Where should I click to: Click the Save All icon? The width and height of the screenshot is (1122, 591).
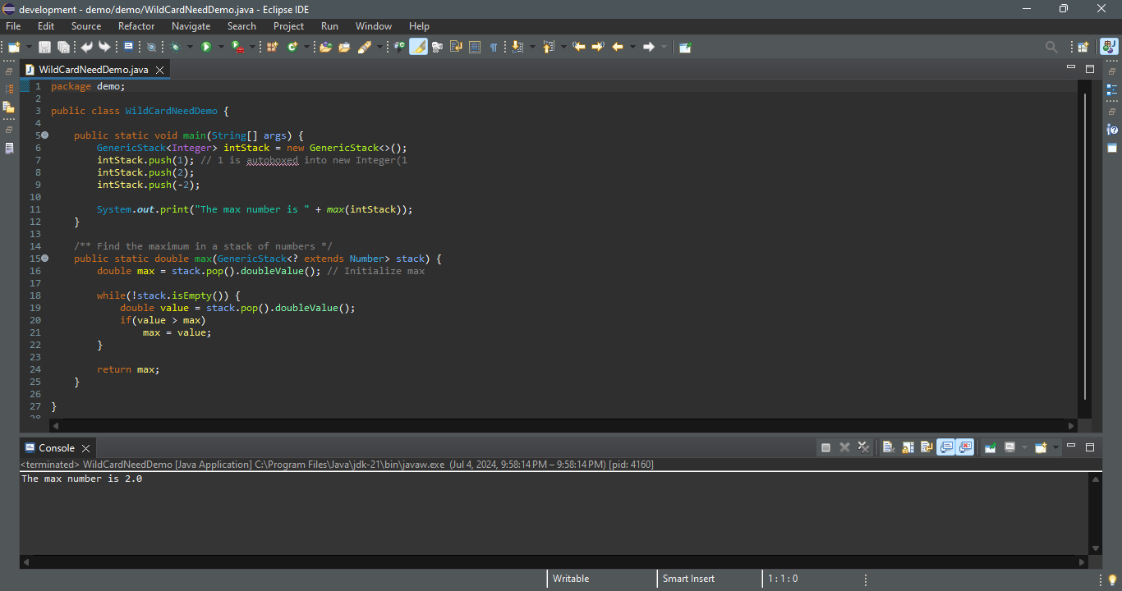click(x=62, y=47)
